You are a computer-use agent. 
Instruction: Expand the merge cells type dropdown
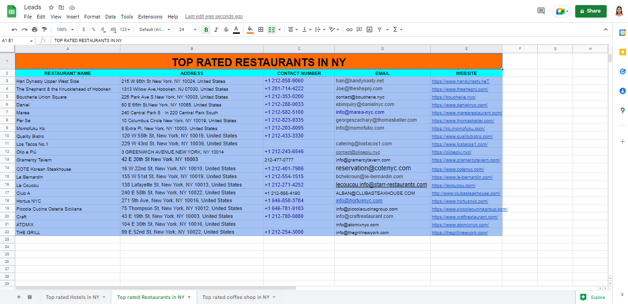[280, 30]
